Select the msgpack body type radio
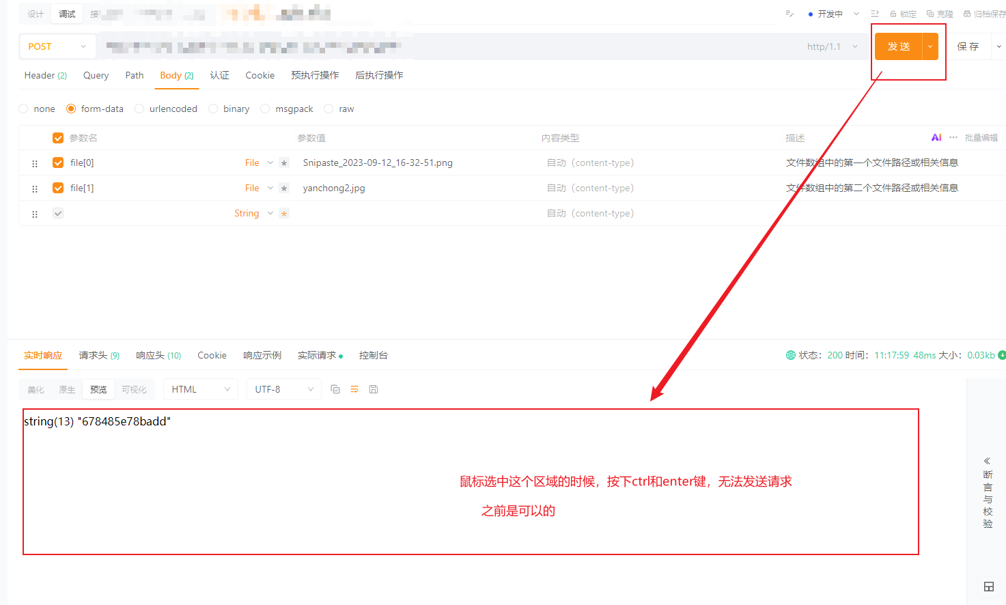This screenshot has height=605, width=1006. click(265, 109)
